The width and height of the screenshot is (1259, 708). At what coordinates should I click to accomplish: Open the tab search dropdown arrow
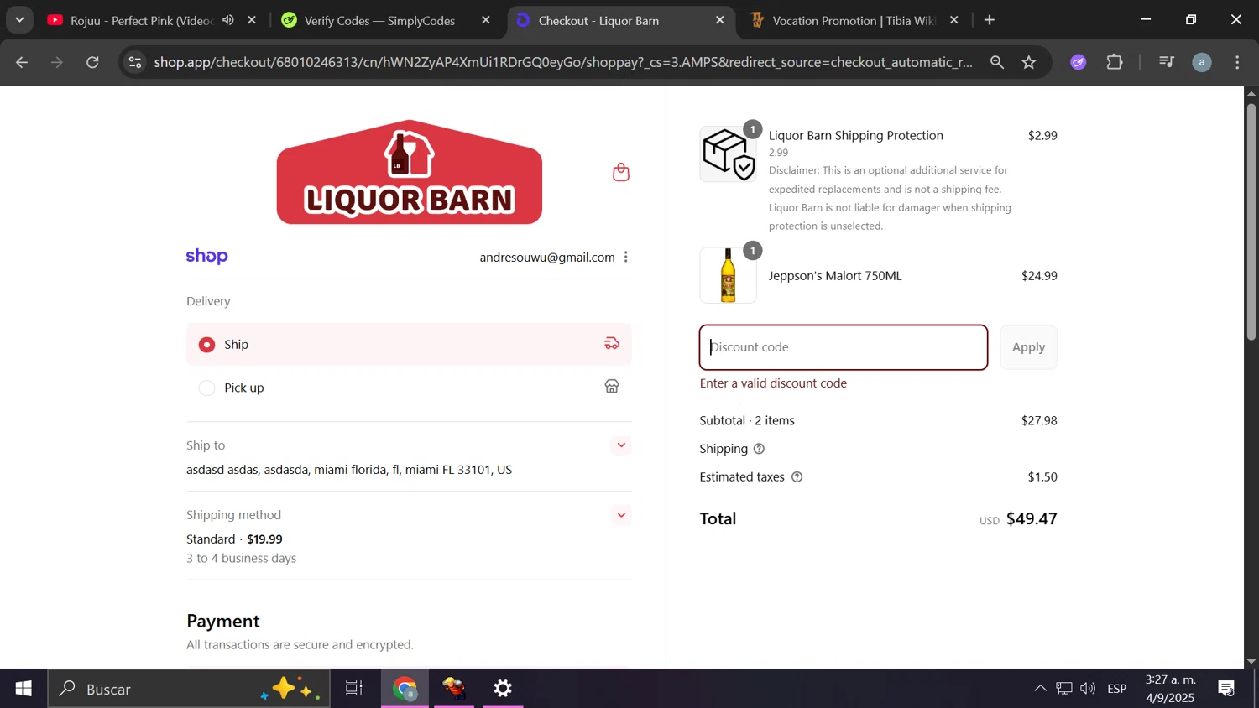(19, 20)
